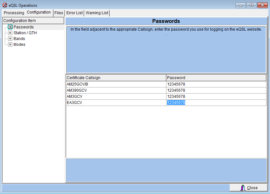Click the square icon beside Station / QTH
This screenshot has width=270, height=194.
10,33
